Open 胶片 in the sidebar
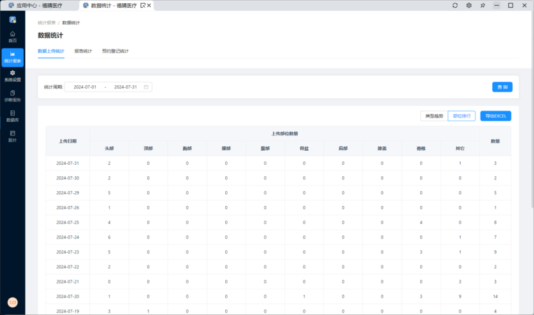This screenshot has width=534, height=315. 12,135
